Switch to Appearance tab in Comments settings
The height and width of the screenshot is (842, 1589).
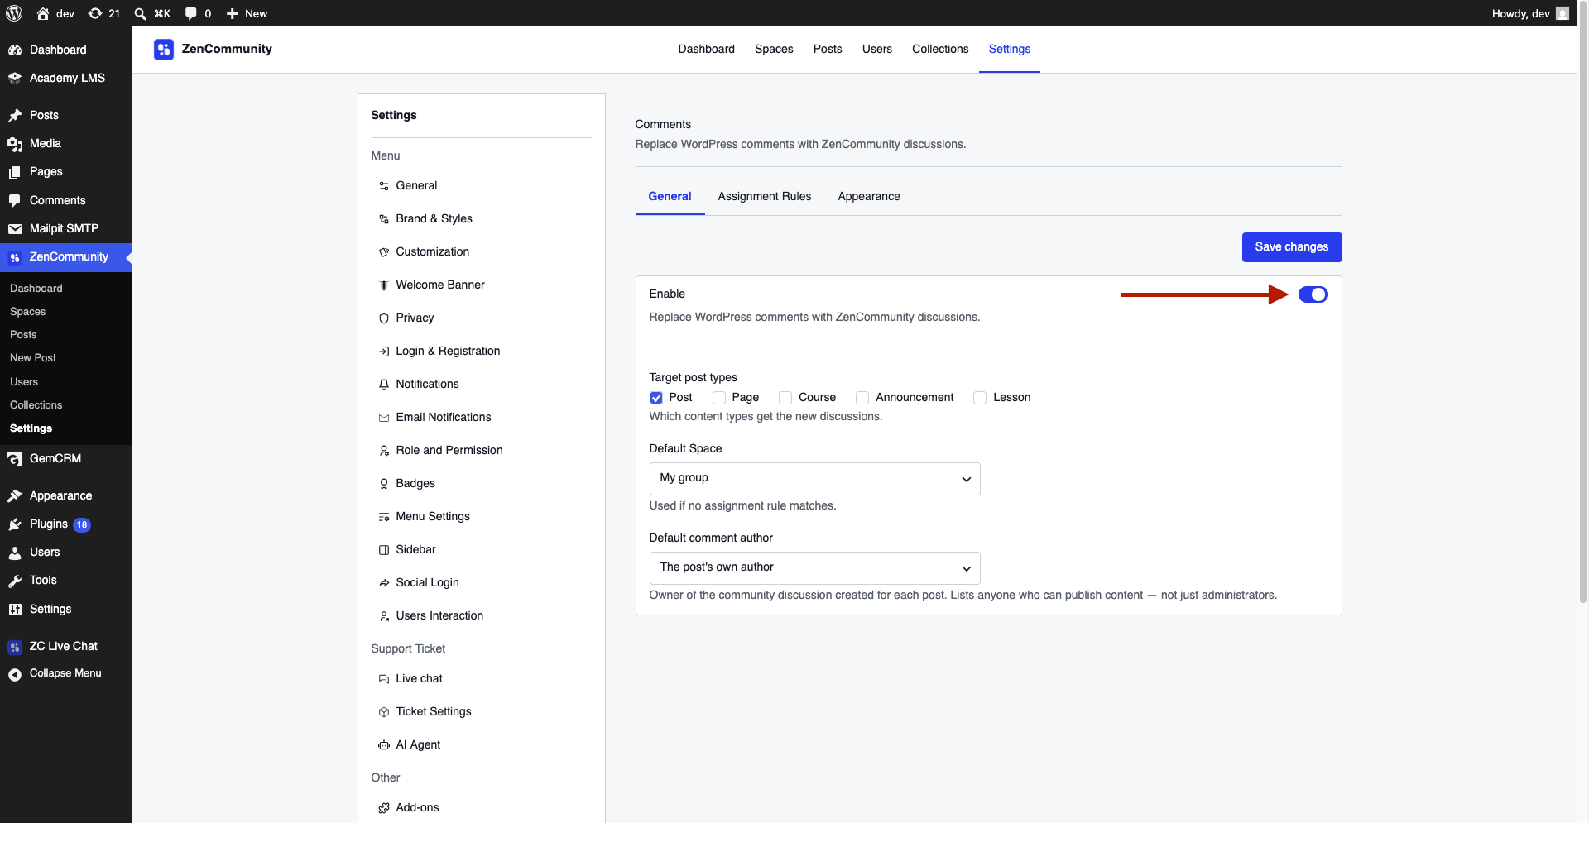869,197
